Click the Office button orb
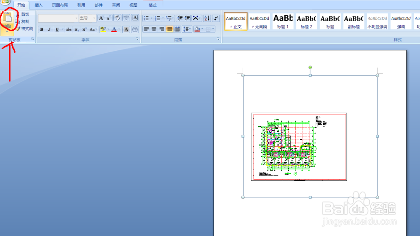The image size is (420, 236). [x=5, y=2]
